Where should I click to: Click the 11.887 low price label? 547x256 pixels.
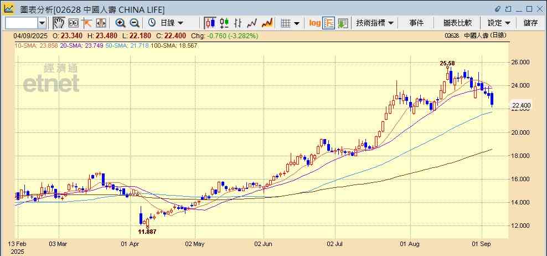click(x=147, y=232)
